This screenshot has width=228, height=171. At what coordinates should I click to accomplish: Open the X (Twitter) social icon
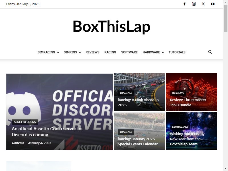pos(203,4)
